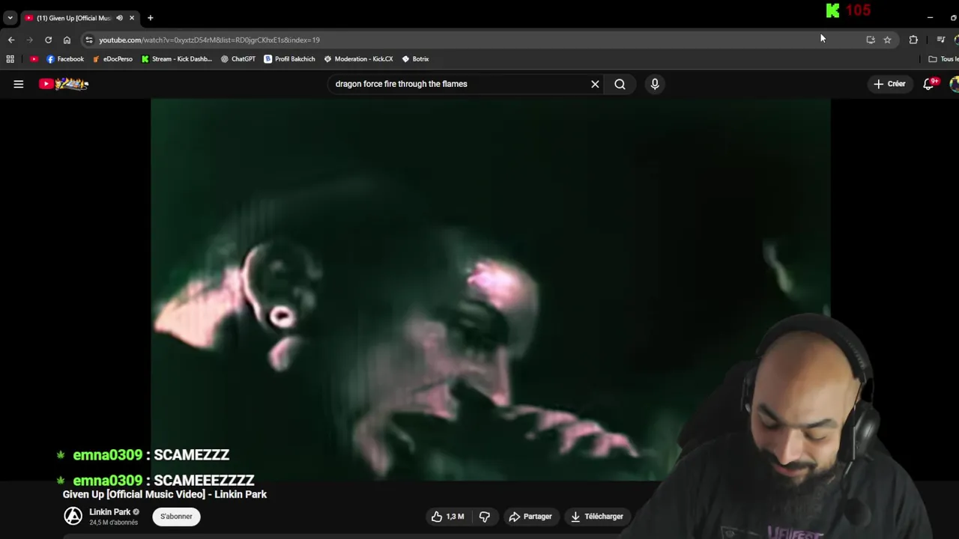Open the eDocPerso bookmark
The image size is (959, 539).
112,59
